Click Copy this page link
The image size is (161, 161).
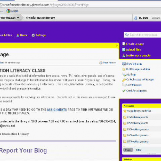click(134, 85)
